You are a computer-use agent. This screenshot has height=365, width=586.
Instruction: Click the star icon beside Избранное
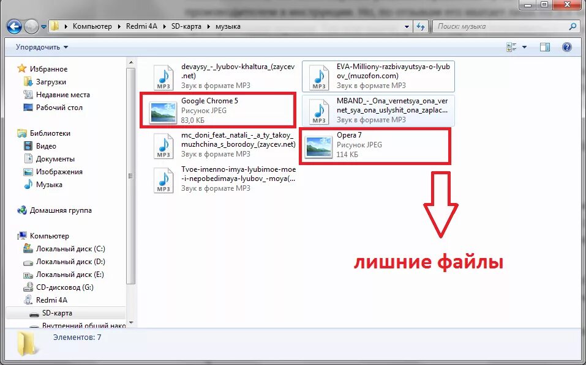(x=22, y=68)
